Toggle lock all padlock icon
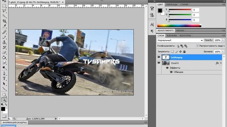The width and height of the screenshot is (227, 127). tap(184, 52)
